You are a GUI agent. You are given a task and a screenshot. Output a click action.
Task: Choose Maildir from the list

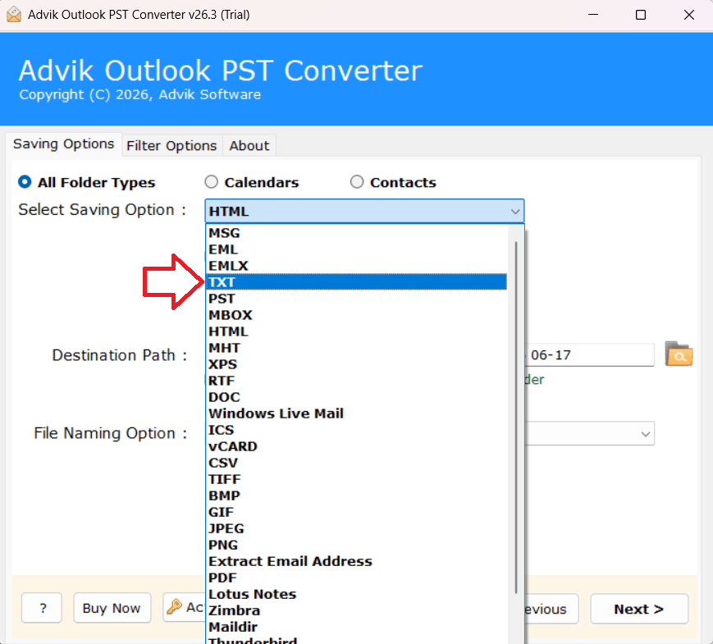(x=357, y=627)
